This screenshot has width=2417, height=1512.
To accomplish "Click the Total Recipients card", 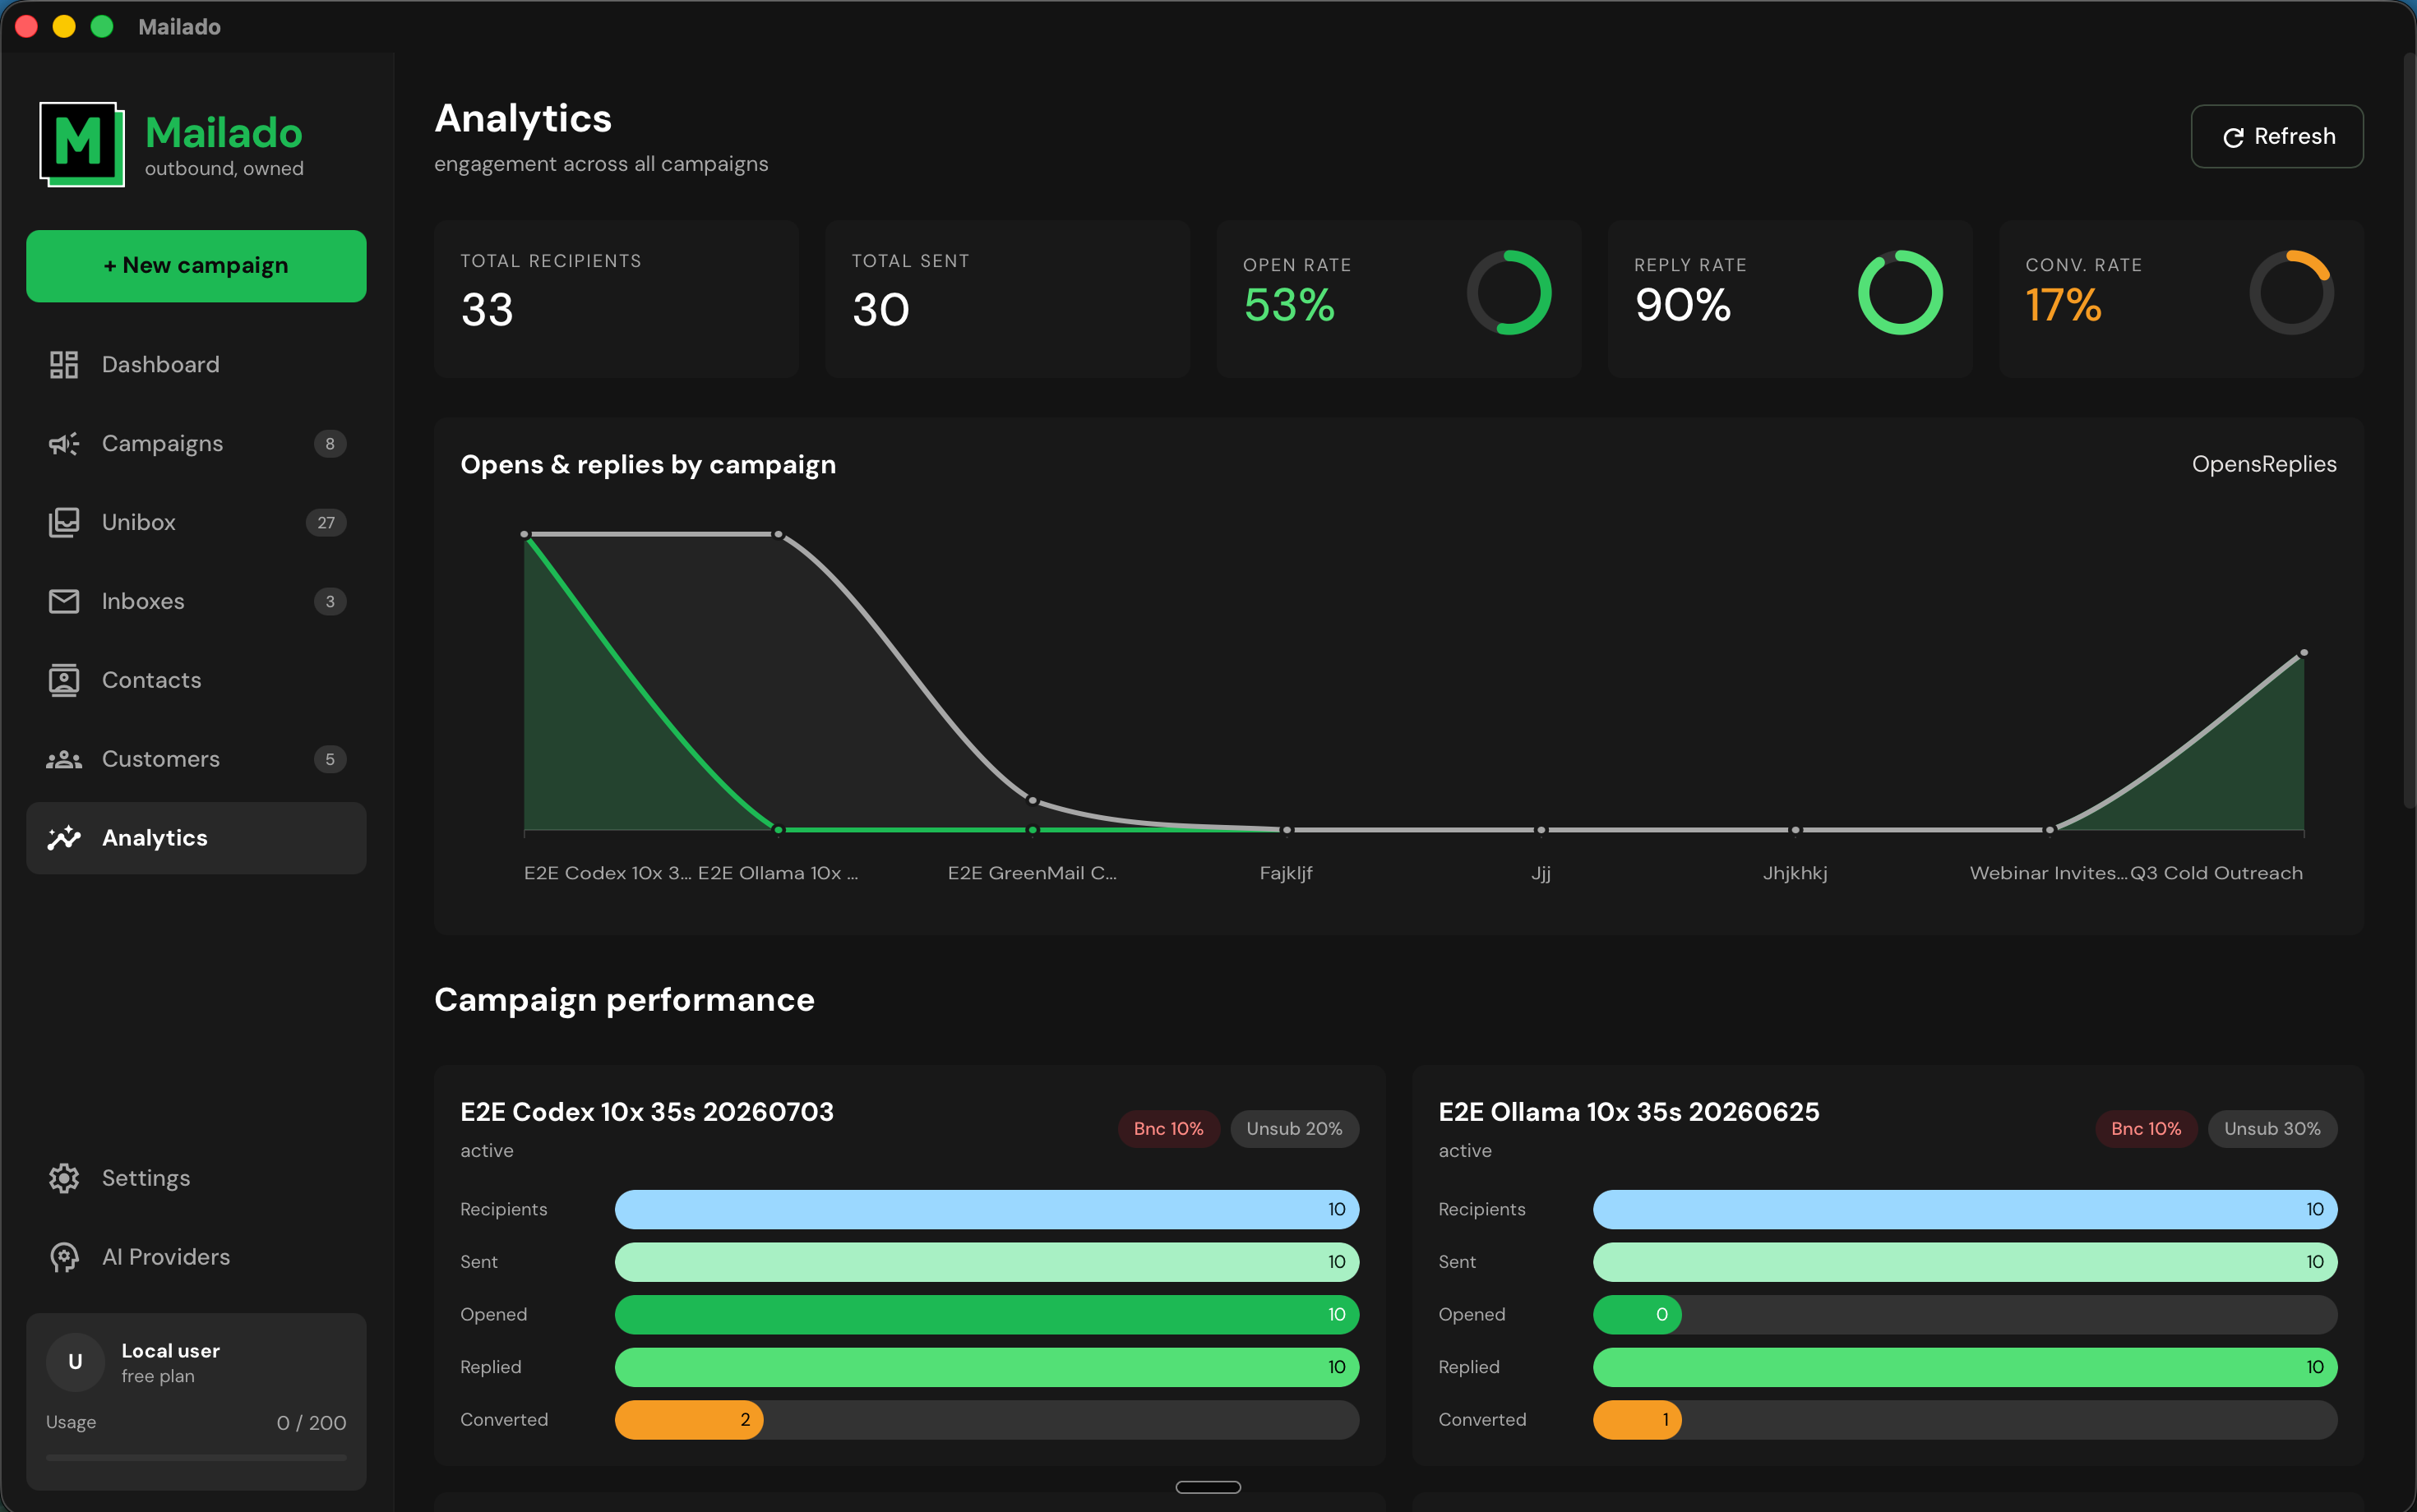I will coord(617,299).
